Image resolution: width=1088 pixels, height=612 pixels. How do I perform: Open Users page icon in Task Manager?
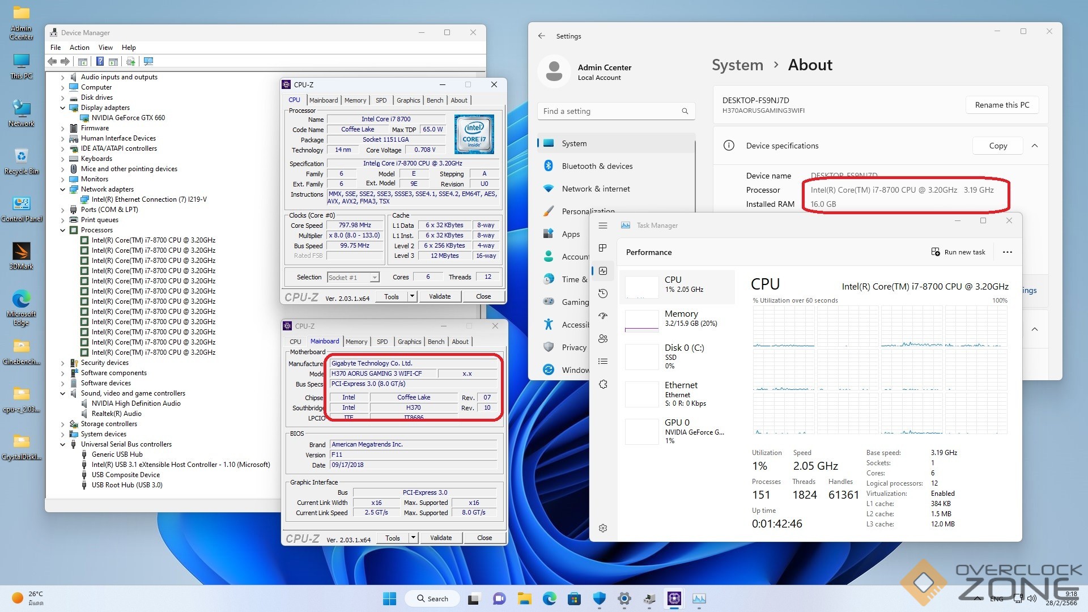pos(603,338)
